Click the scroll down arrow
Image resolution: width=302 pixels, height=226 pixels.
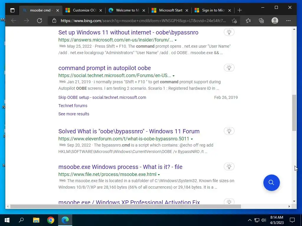pyautogui.click(x=294, y=201)
